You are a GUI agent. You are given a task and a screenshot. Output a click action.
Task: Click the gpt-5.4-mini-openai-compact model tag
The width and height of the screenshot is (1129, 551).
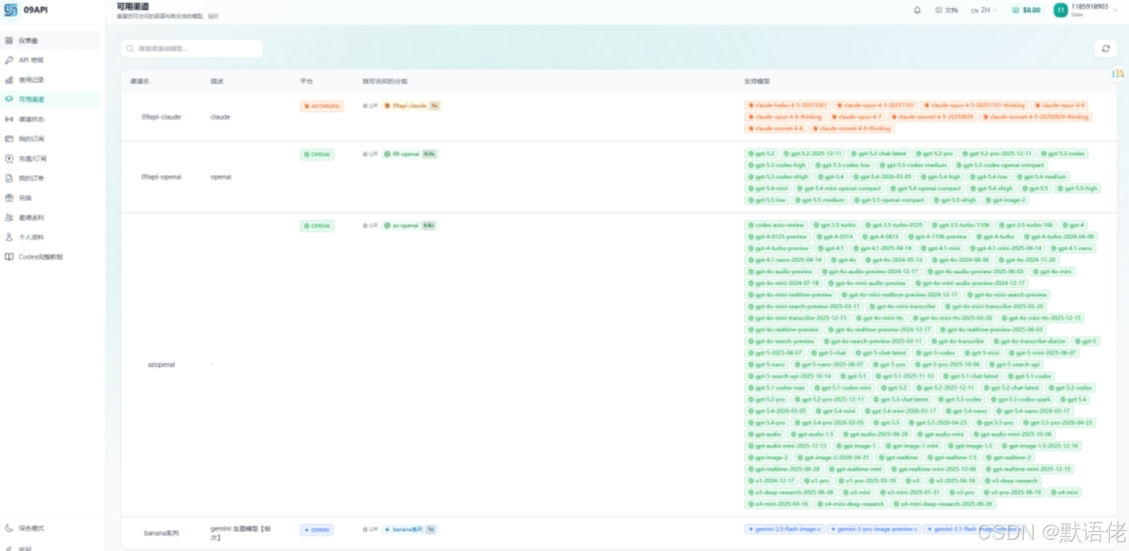tap(839, 188)
